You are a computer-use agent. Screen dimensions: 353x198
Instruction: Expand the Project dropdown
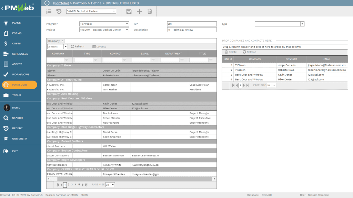coord(127,30)
